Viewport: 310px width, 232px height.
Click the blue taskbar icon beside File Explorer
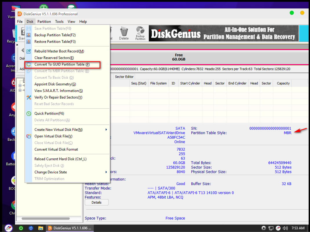[x=31, y=228]
